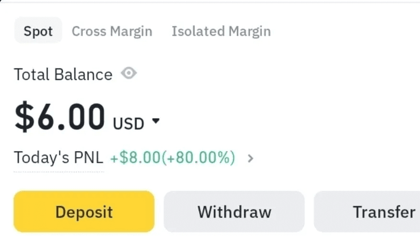Screen dimensions: 420x236
Task: Click the yellow Deposit button
Action: pyautogui.click(x=84, y=212)
